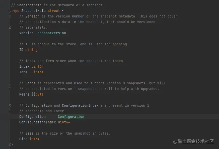Click the Version field name
This screenshot has height=149, width=219.
(x=26, y=33)
